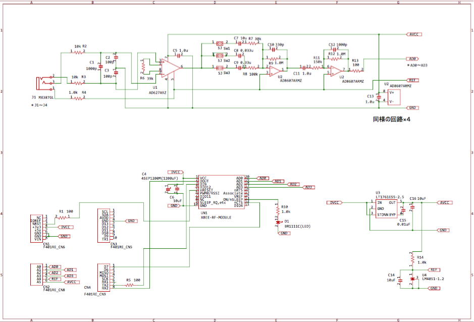
Task: Select the CN3 F401RE_CN5 connector block
Action: pyautogui.click(x=103, y=226)
